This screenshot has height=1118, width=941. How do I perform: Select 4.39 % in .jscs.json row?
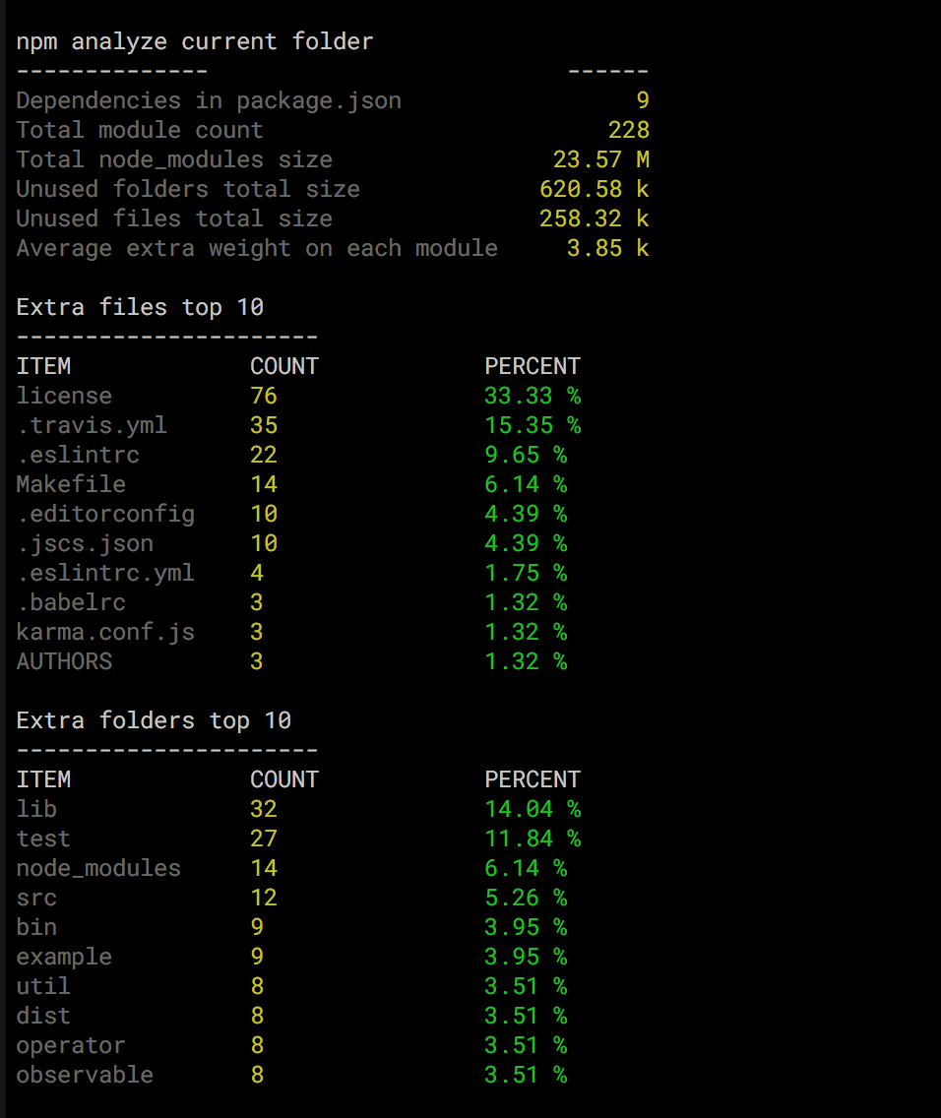pos(526,544)
